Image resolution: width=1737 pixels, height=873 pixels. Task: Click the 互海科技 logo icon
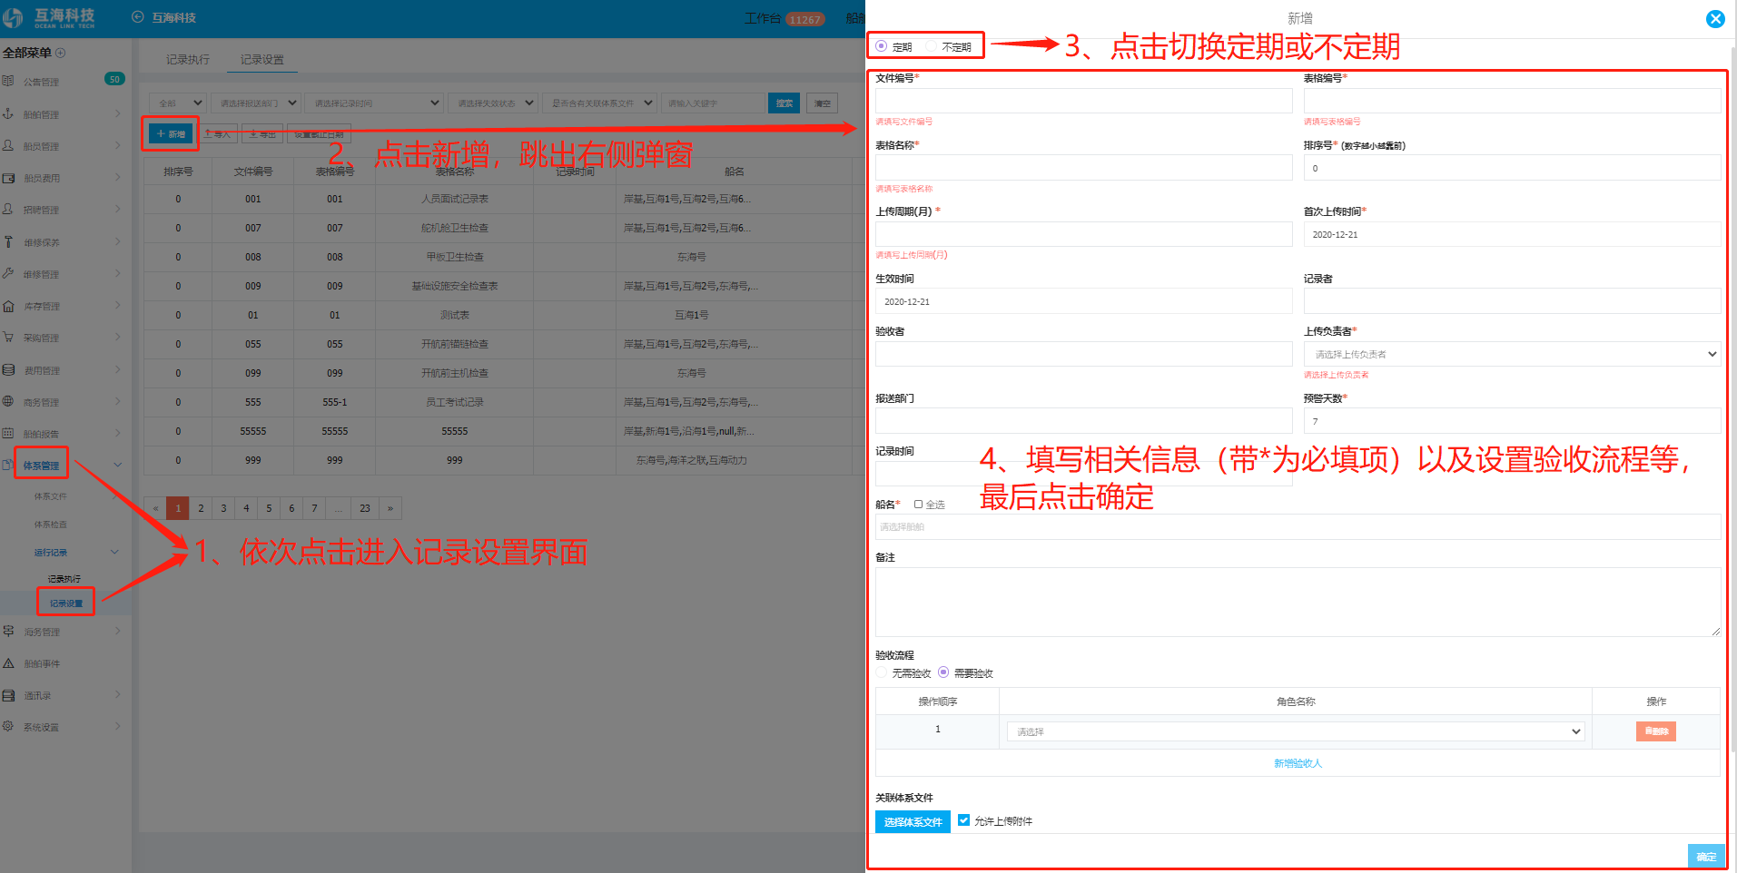click(13, 17)
